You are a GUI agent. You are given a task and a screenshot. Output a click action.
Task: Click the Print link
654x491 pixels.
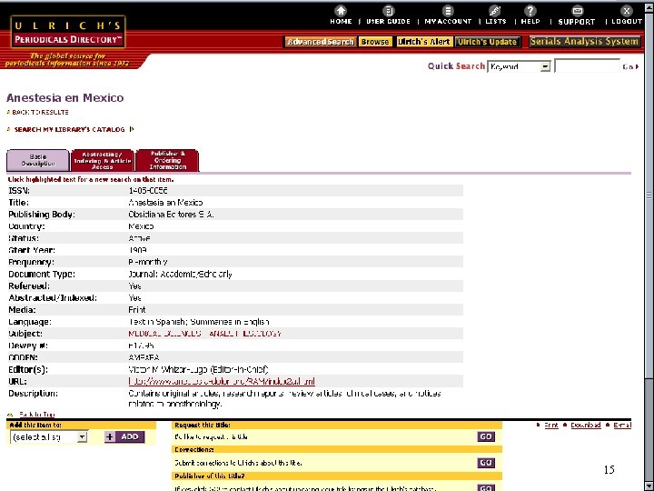pos(551,425)
